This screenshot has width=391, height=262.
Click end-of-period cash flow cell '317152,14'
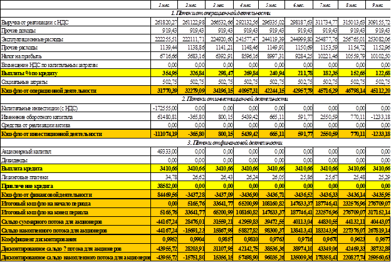point(378,212)
